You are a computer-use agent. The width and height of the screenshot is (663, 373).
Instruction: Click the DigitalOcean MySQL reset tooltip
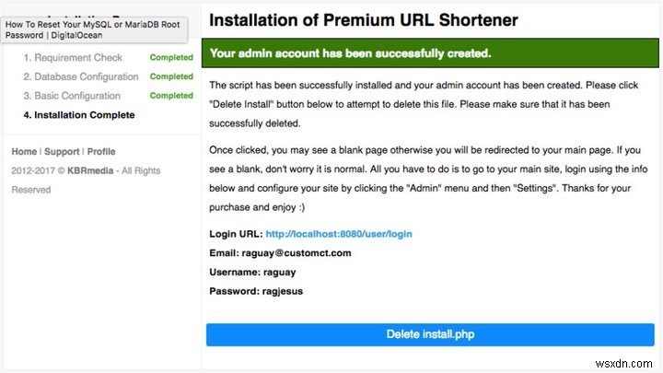(x=93, y=29)
